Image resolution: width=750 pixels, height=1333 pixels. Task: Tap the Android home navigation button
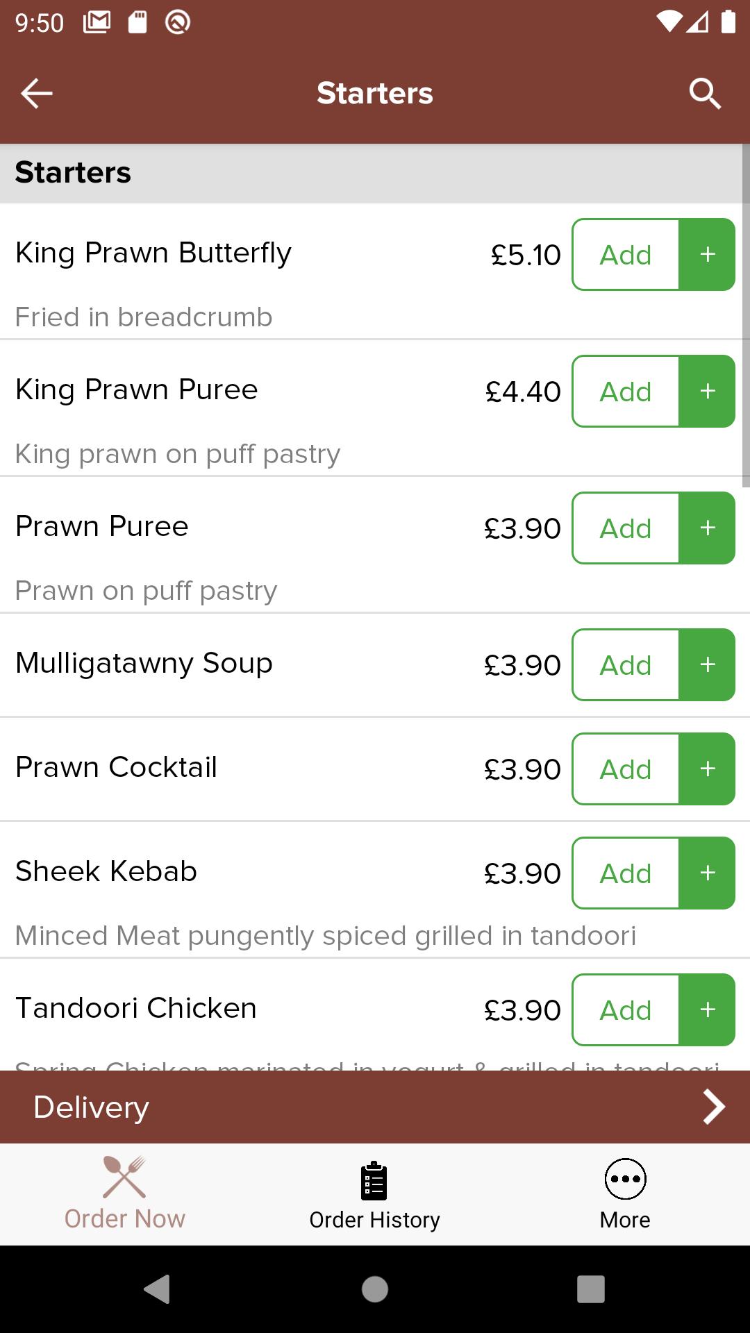(x=375, y=1289)
